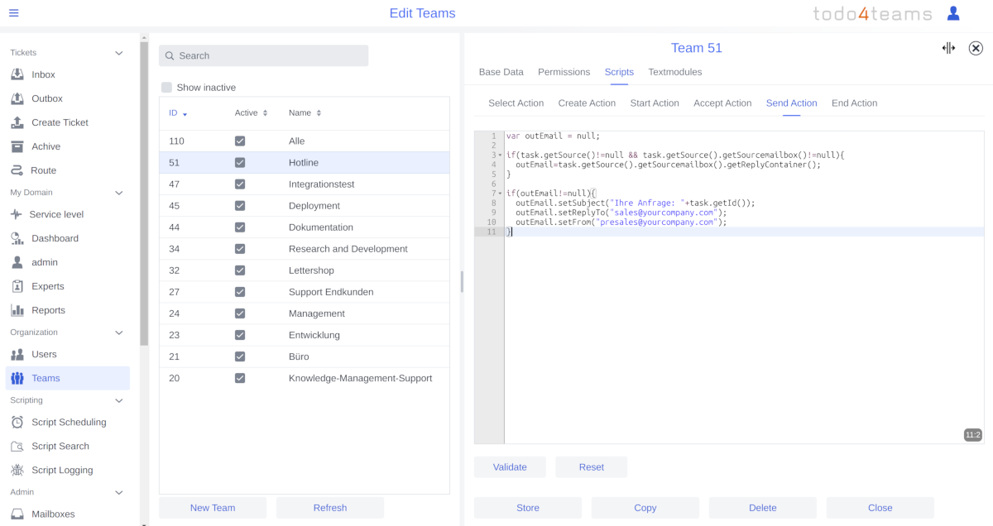Fold code block at line 3
The image size is (993, 526).
tap(500, 155)
